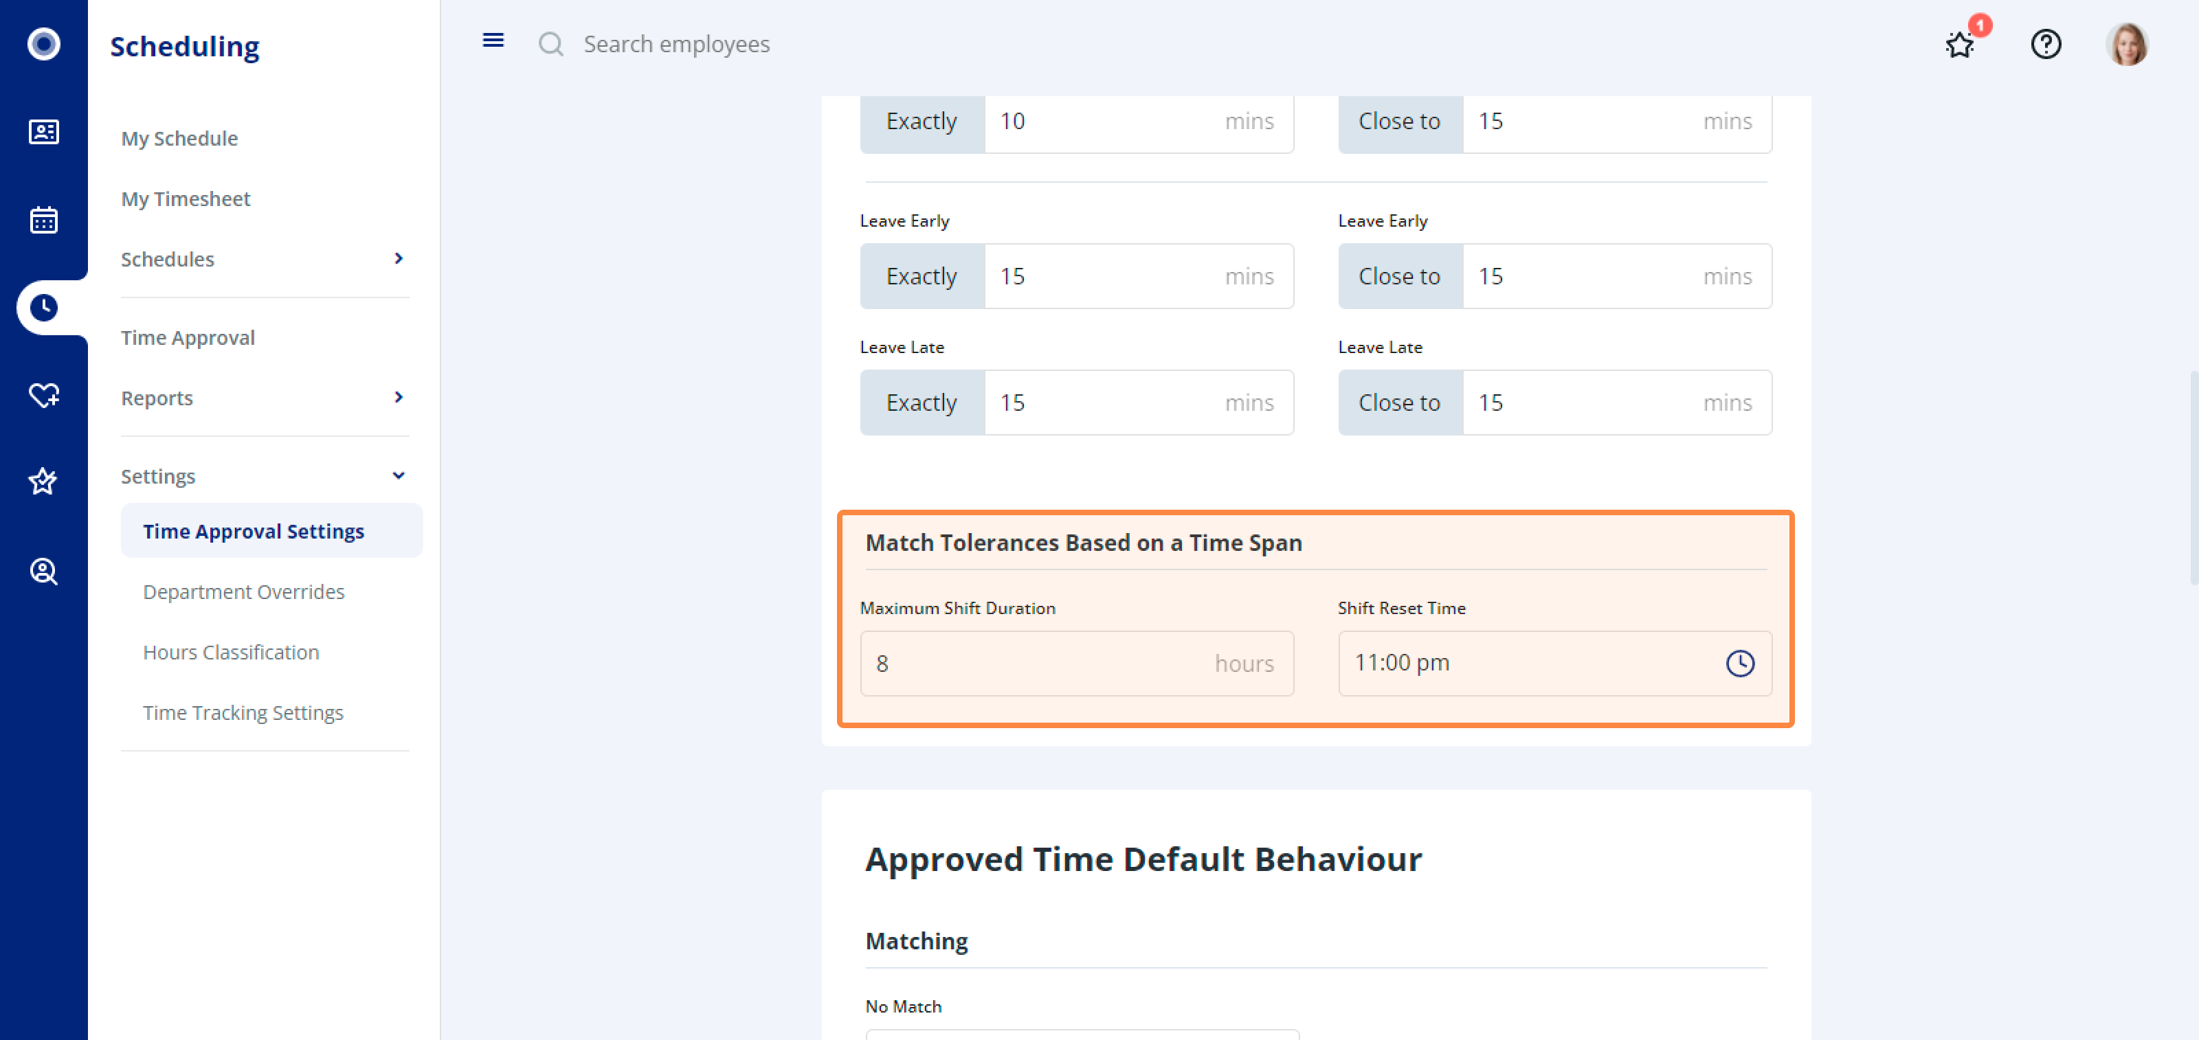Toggle the hamburger menu icon
This screenshot has height=1040, width=2199.
tap(493, 41)
